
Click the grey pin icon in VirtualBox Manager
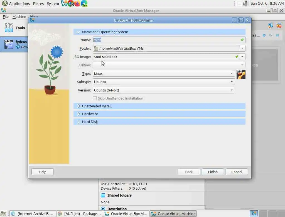click(x=271, y=35)
